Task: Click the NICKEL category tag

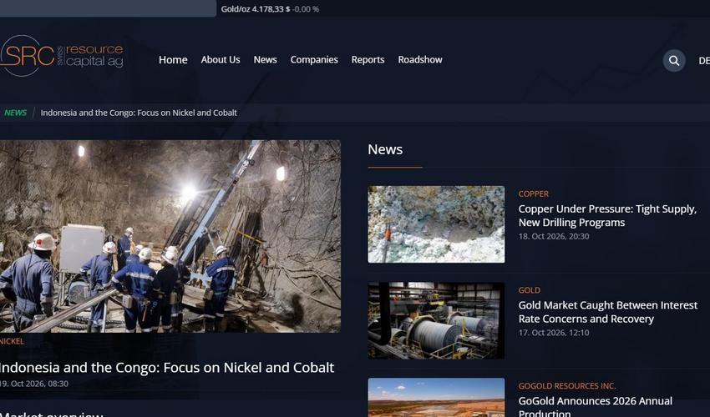Action: pos(12,341)
